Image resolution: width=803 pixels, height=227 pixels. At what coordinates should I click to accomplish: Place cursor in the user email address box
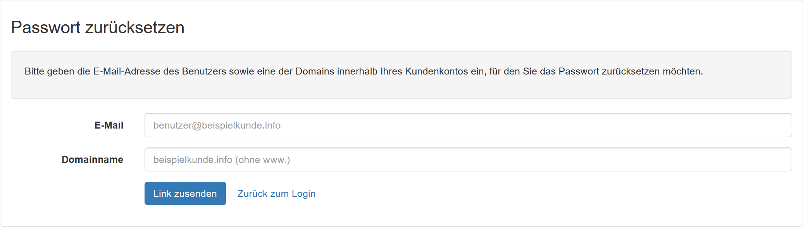[468, 125]
